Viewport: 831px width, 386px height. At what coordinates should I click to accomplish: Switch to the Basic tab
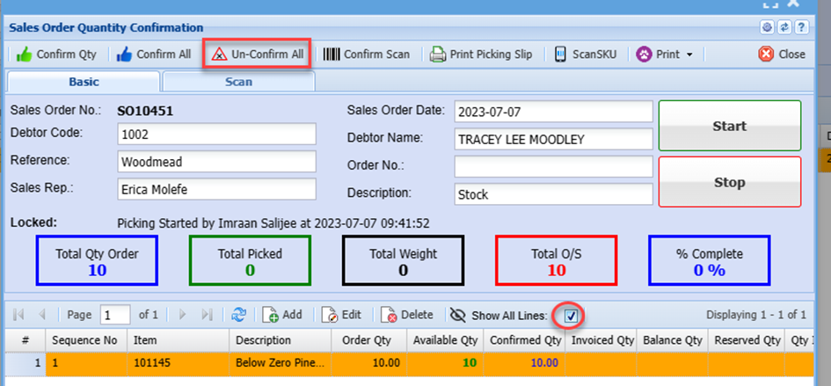click(84, 82)
